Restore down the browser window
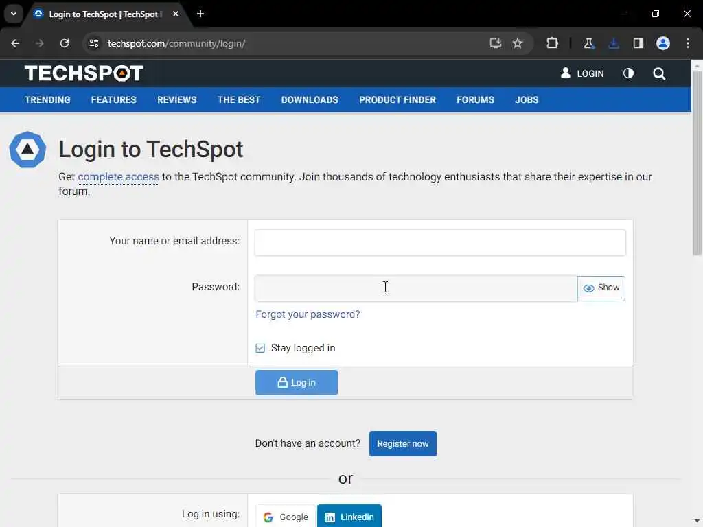The image size is (703, 527). 656,14
